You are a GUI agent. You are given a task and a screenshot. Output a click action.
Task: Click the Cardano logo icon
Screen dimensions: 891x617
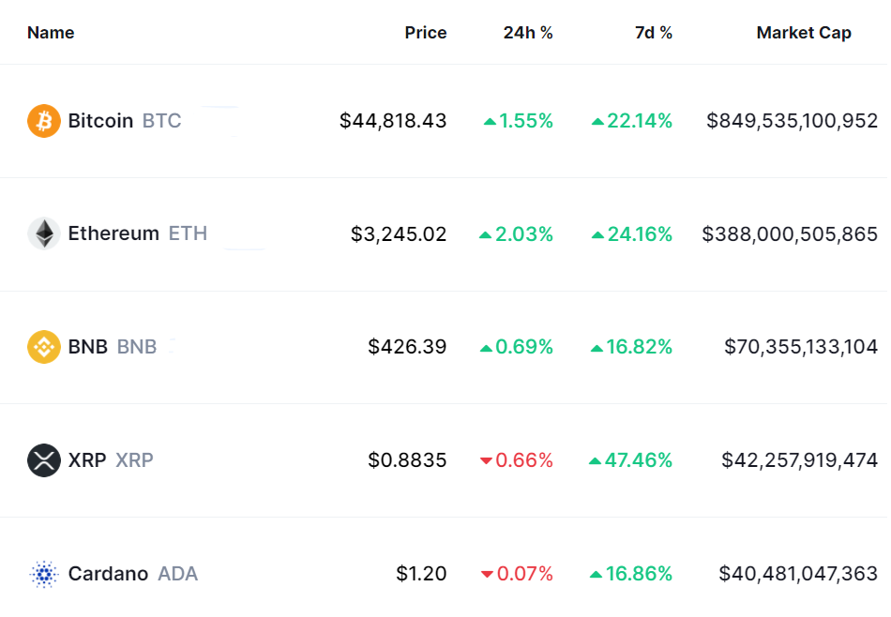tap(44, 574)
